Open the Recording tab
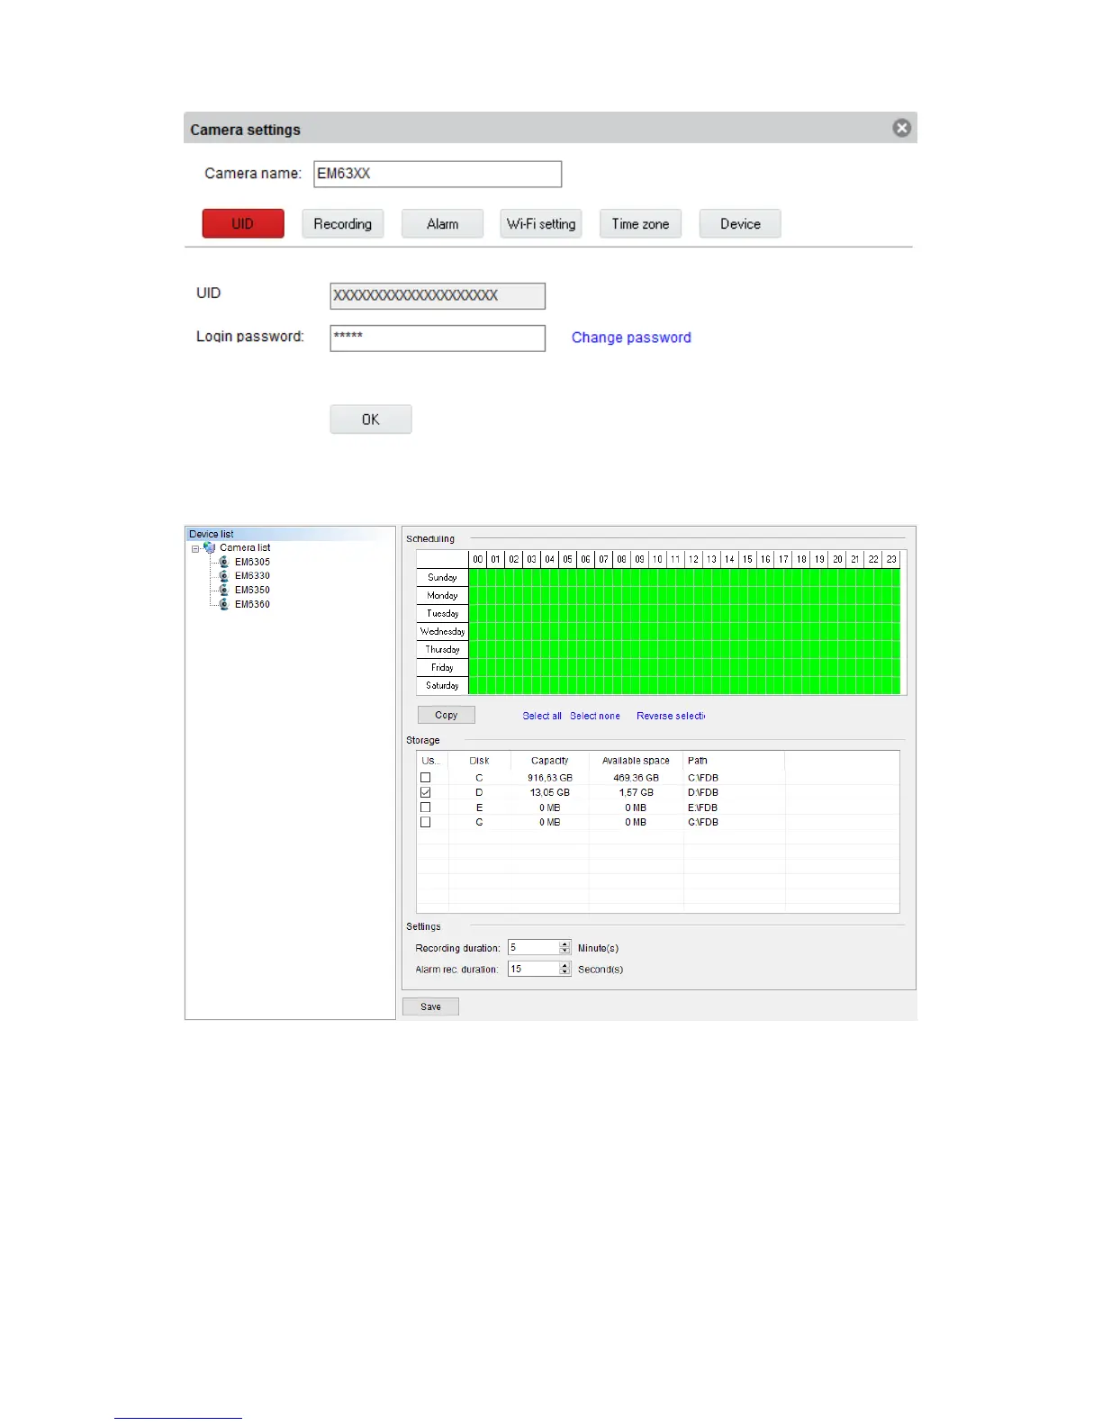This screenshot has height=1426, width=1102. (342, 223)
